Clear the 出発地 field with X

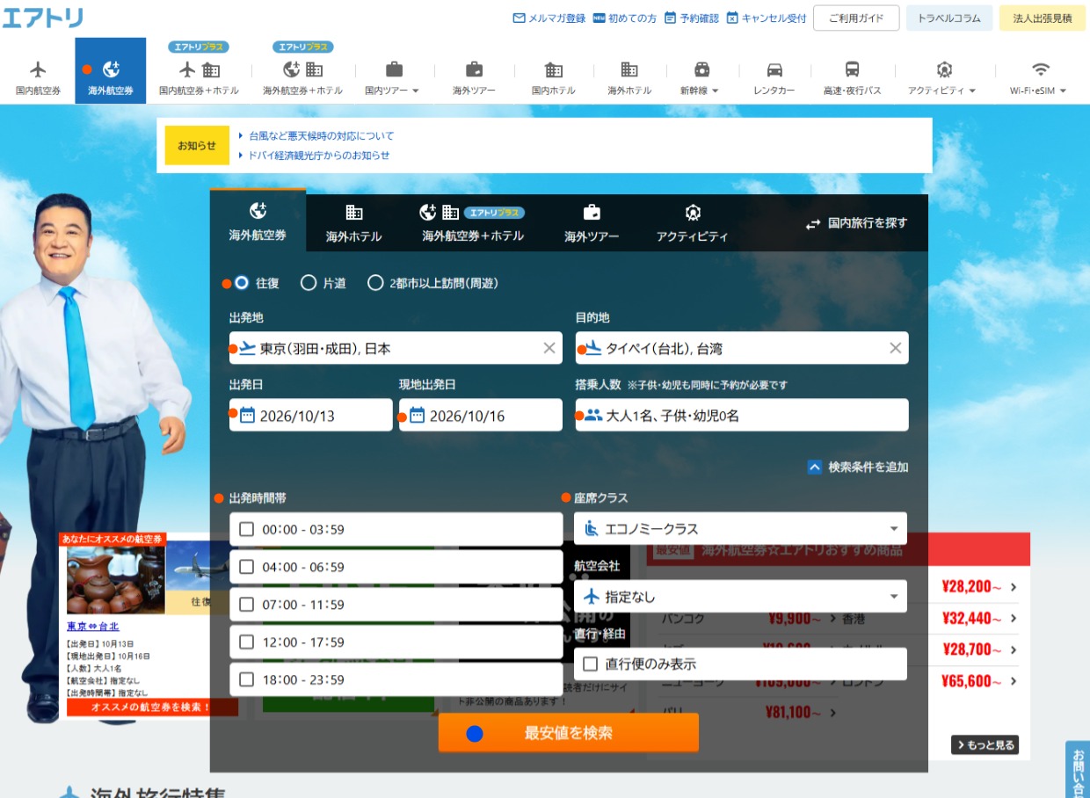point(549,348)
